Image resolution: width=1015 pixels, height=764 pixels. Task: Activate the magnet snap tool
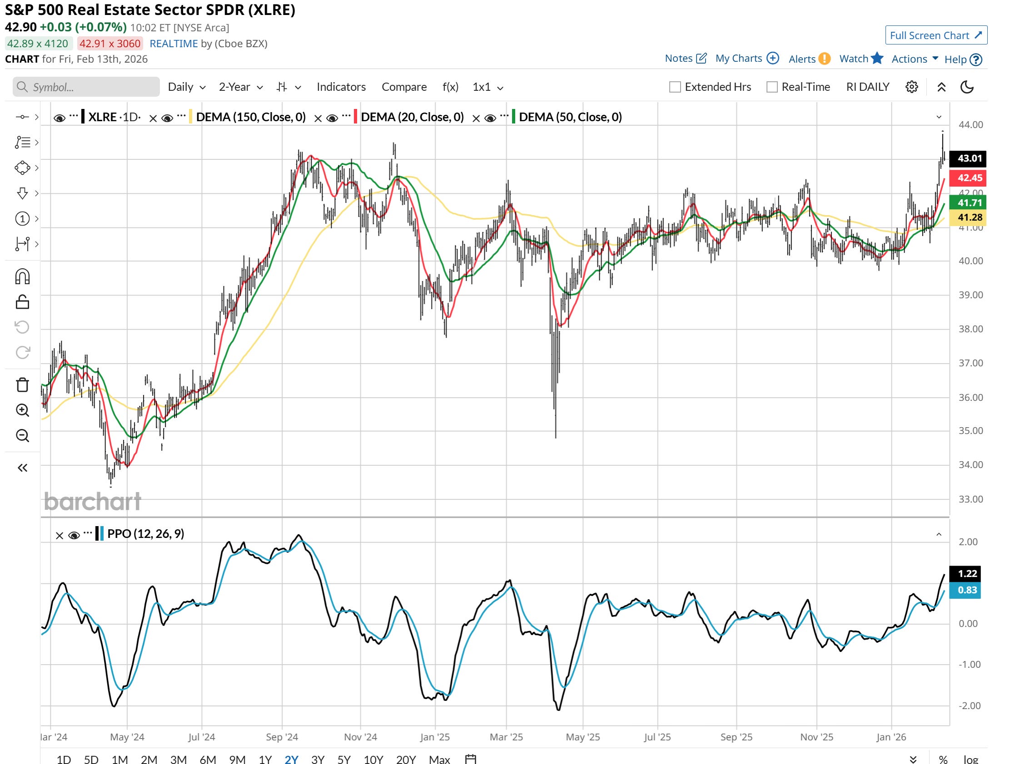pyautogui.click(x=22, y=276)
